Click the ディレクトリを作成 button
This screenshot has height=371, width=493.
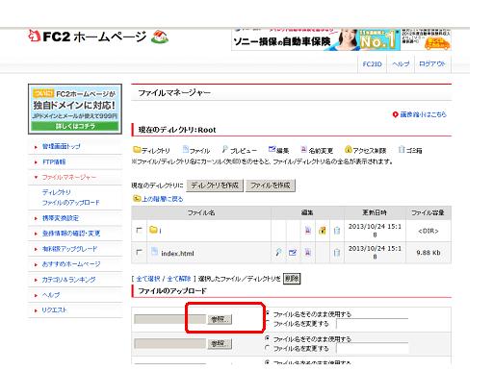point(215,185)
